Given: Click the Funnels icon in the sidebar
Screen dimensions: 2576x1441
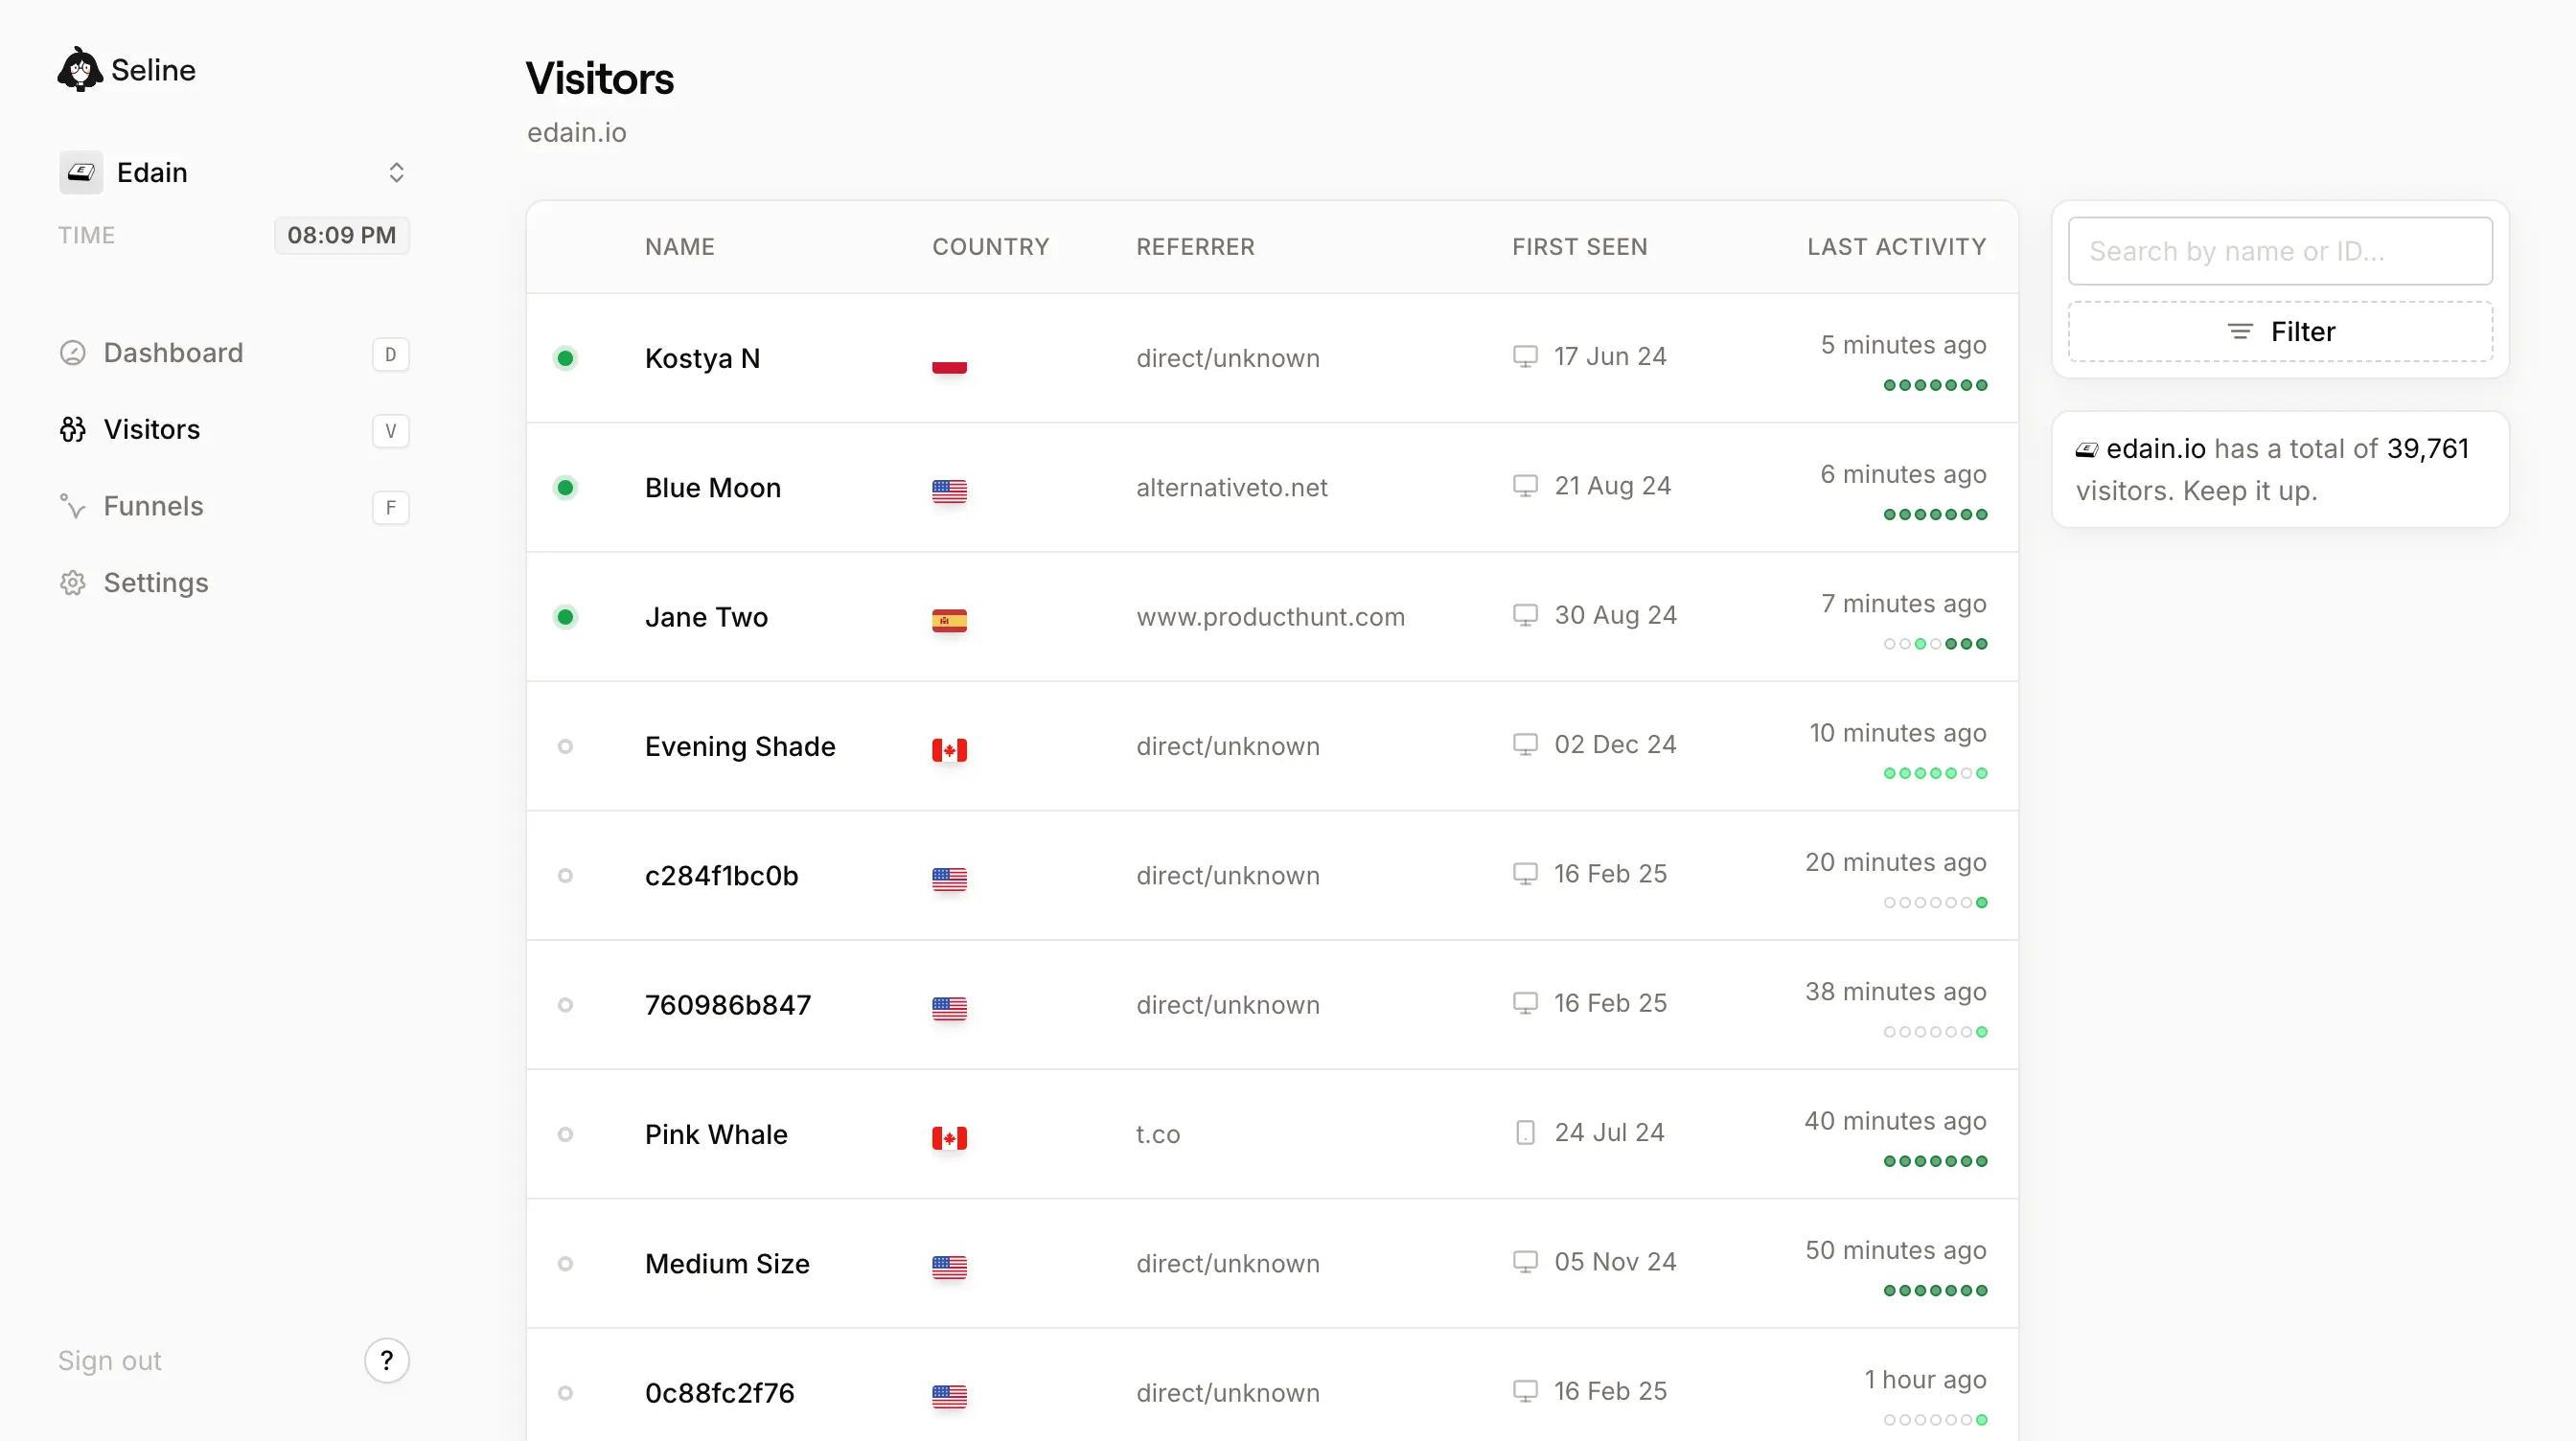Looking at the screenshot, I should tap(72, 507).
